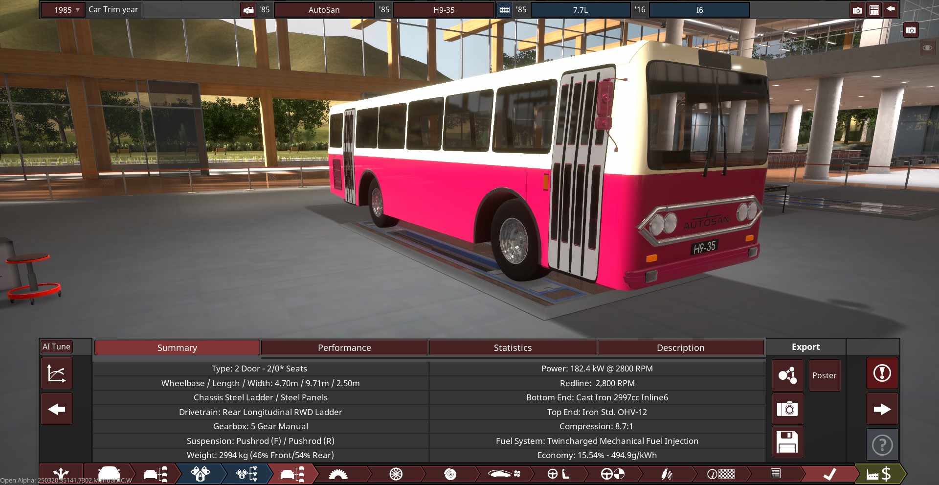Click the Top End: Iron Std. OHV-12 row
The height and width of the screenshot is (485, 939).
click(597, 412)
